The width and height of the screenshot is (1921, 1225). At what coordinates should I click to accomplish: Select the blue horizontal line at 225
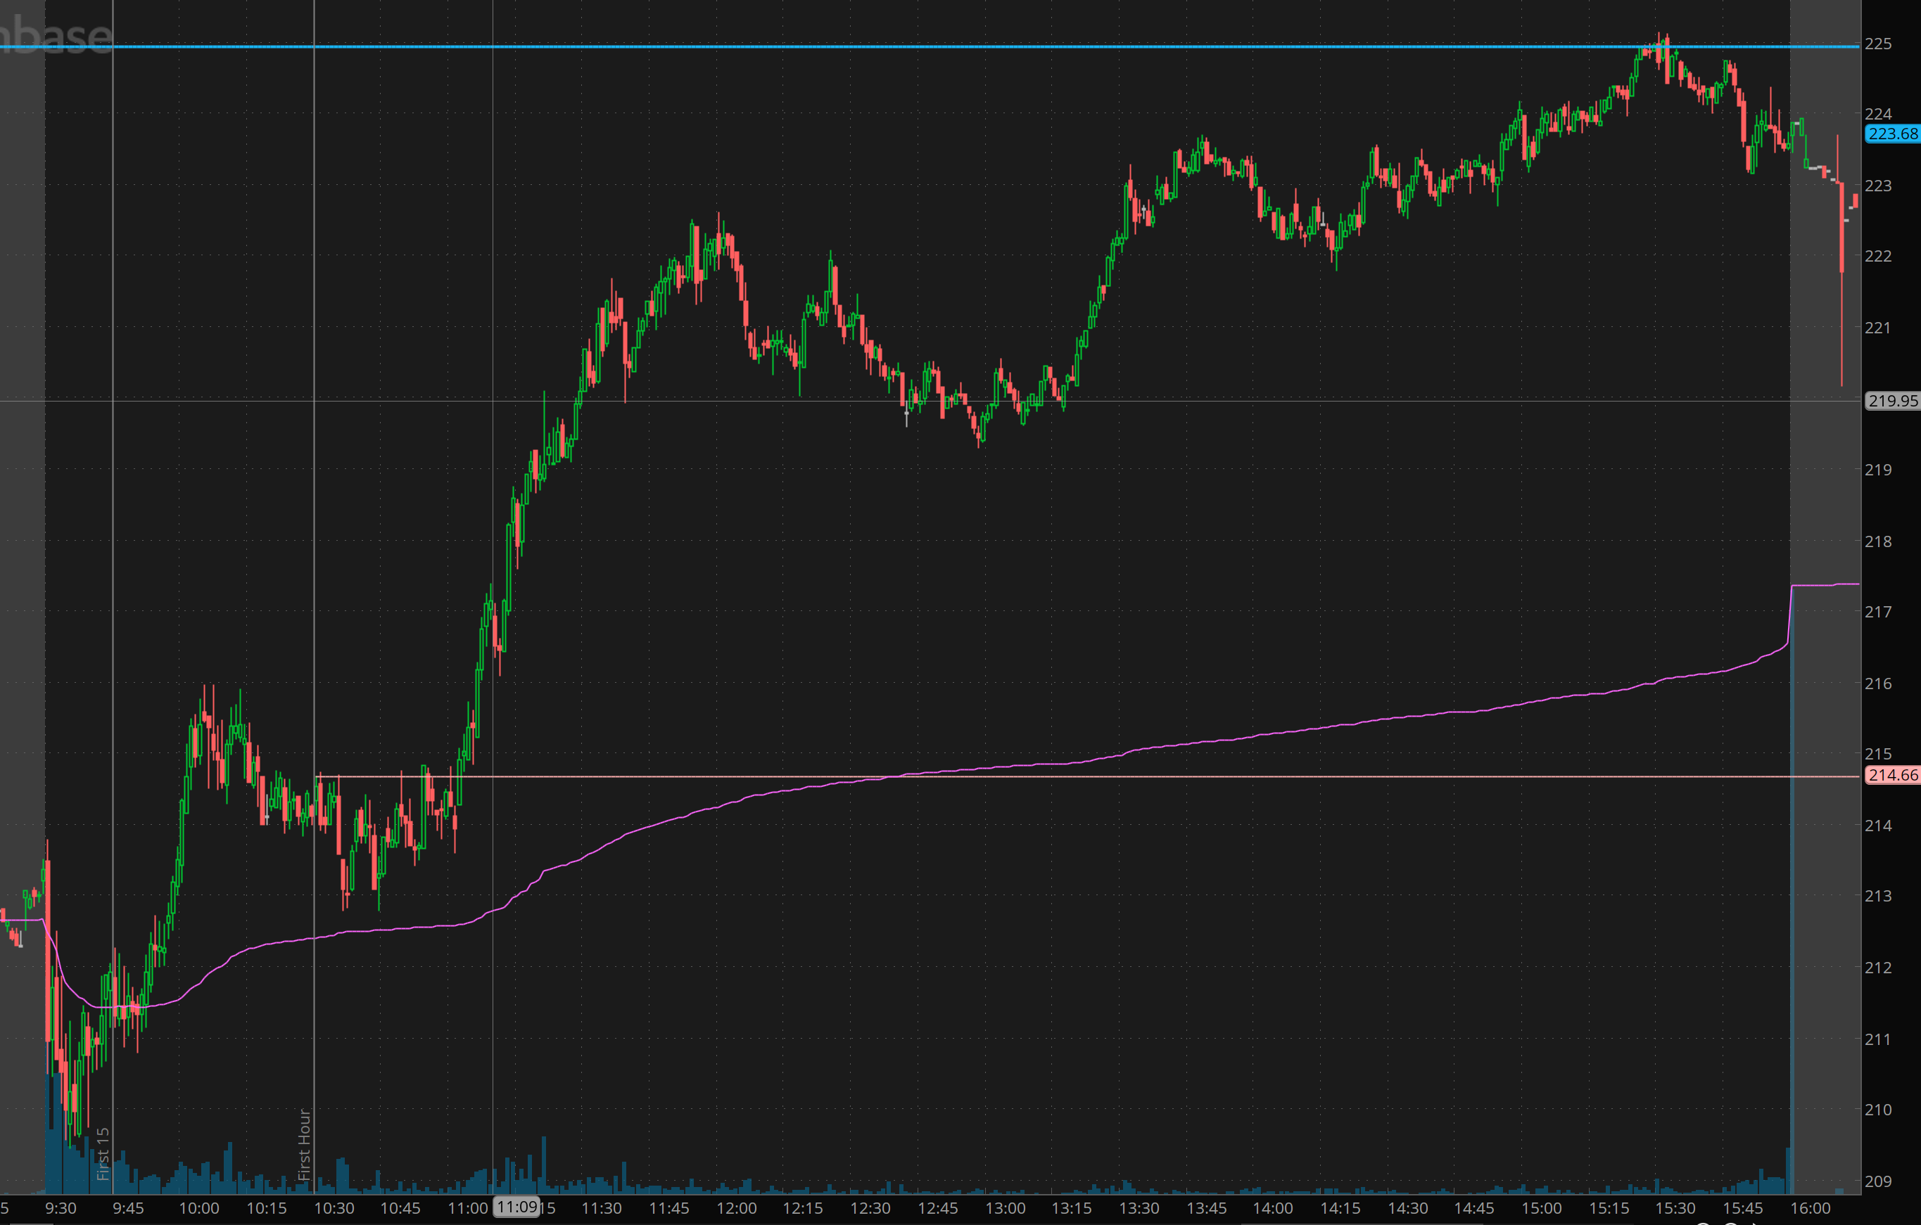click(x=957, y=47)
